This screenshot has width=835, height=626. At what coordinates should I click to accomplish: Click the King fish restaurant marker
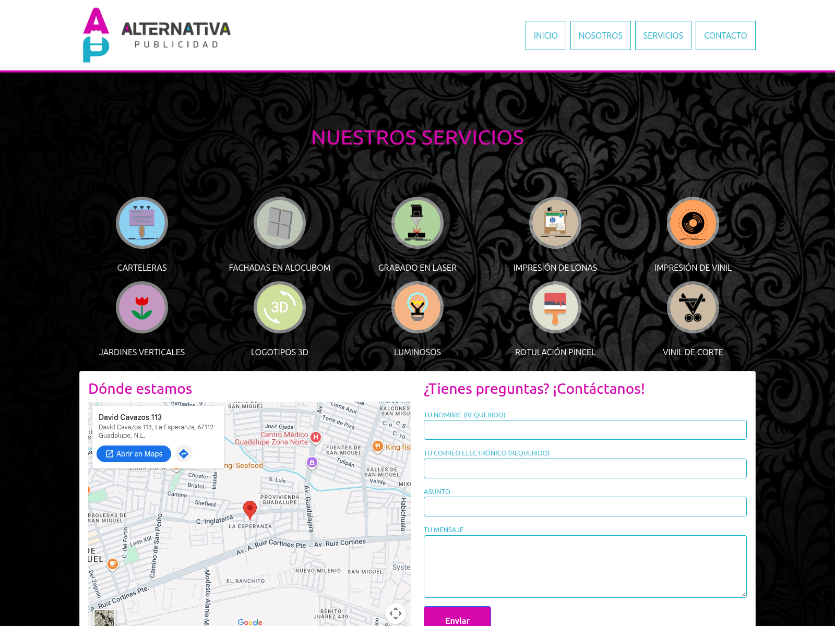[378, 447]
